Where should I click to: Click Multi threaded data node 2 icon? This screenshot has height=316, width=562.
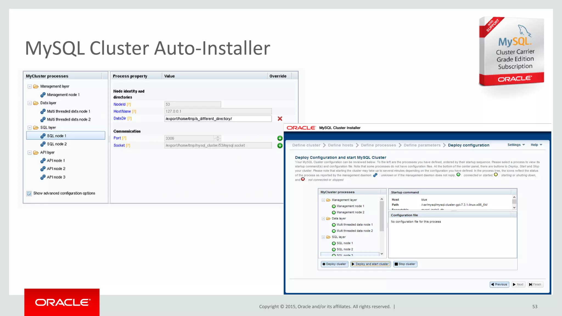43,120
